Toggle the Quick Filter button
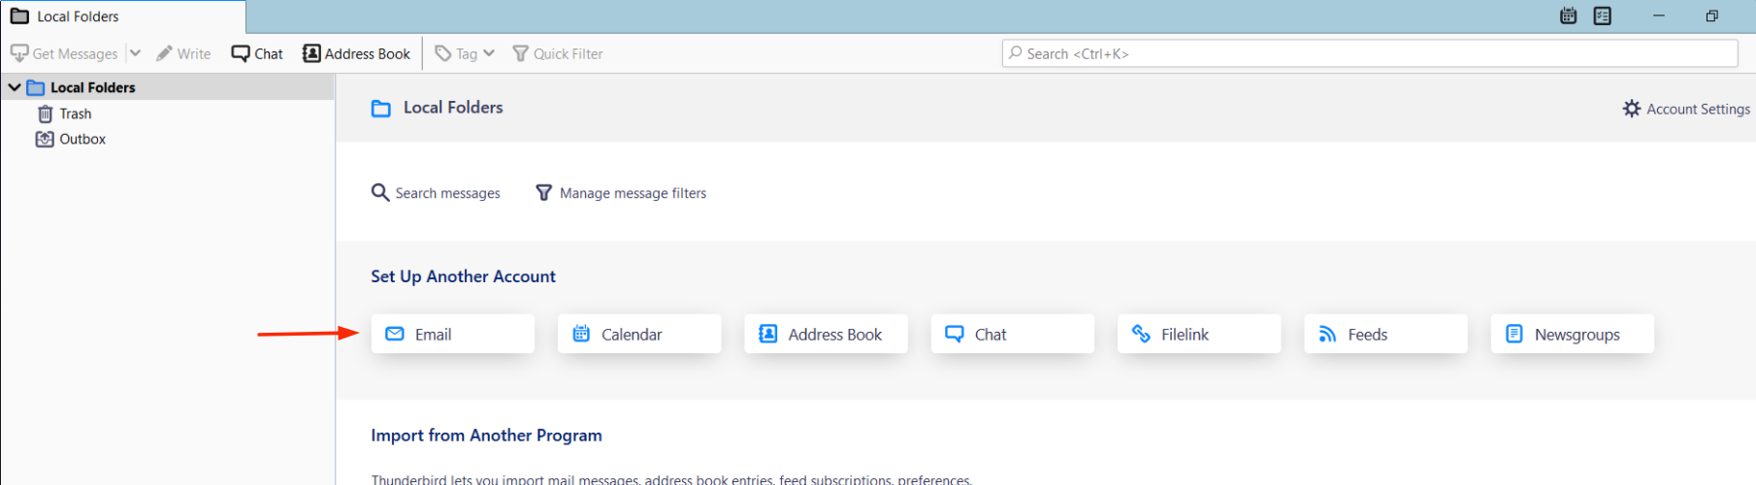This screenshot has height=485, width=1756. (x=558, y=53)
